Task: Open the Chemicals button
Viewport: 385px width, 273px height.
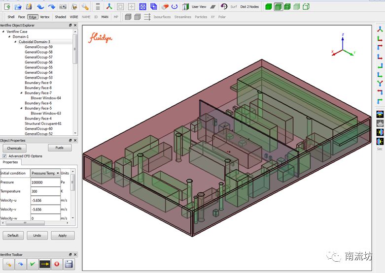Action: 14,148
